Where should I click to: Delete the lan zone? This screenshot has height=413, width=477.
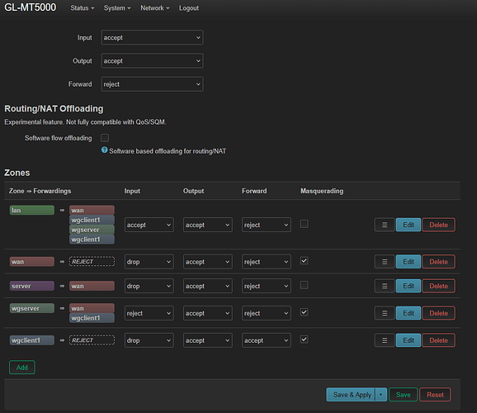click(438, 225)
